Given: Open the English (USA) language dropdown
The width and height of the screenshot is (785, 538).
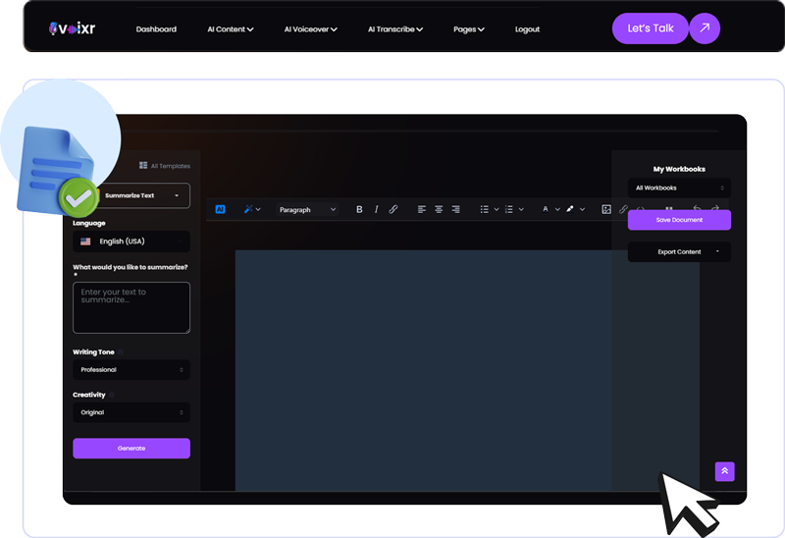Looking at the screenshot, I should (131, 242).
